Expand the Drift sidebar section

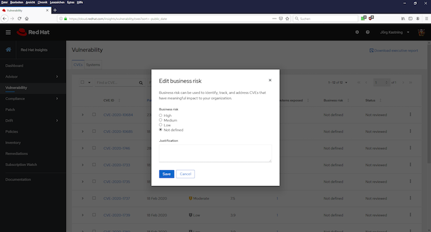57,121
